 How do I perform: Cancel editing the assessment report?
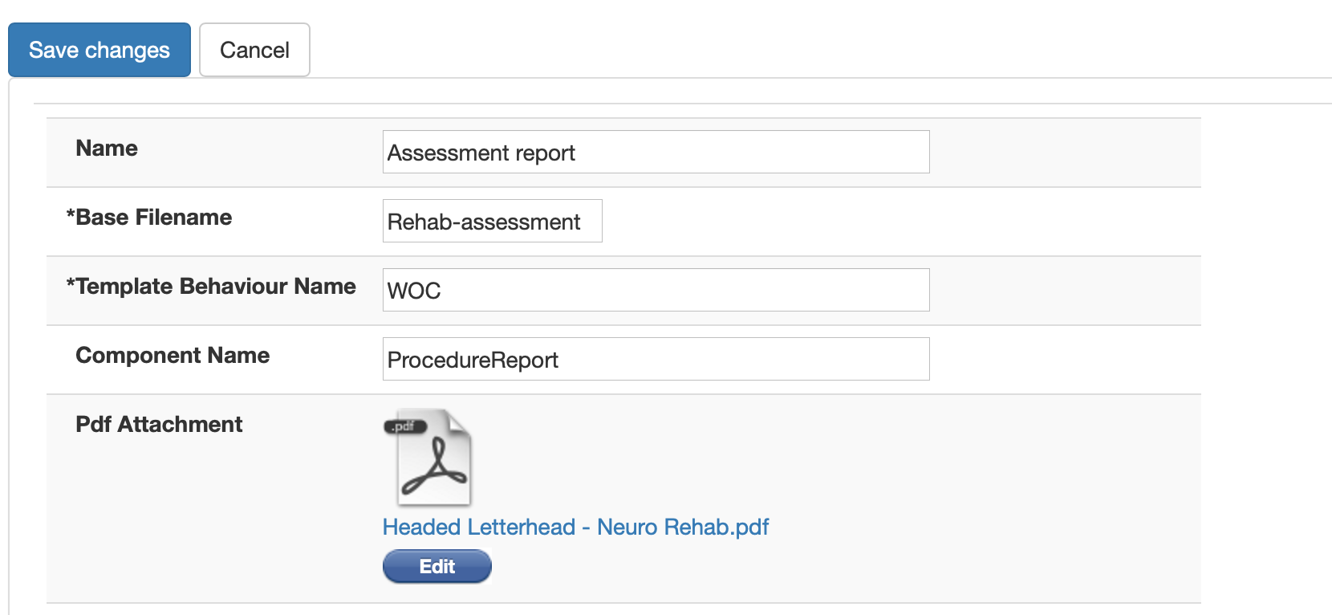pos(254,49)
